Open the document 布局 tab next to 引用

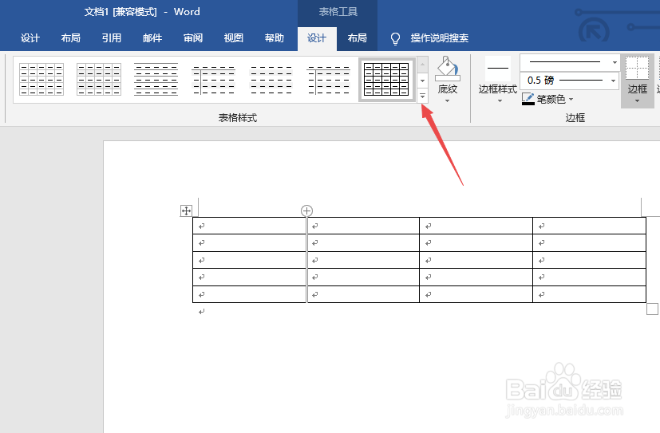tap(71, 38)
